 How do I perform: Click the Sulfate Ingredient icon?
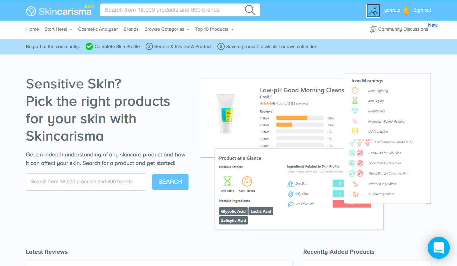[x=355, y=194]
